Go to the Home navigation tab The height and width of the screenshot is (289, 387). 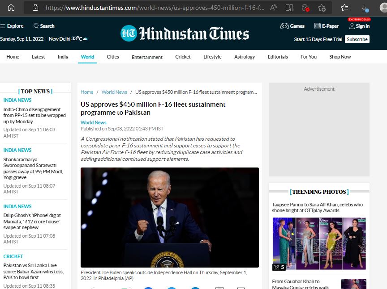pos(13,57)
